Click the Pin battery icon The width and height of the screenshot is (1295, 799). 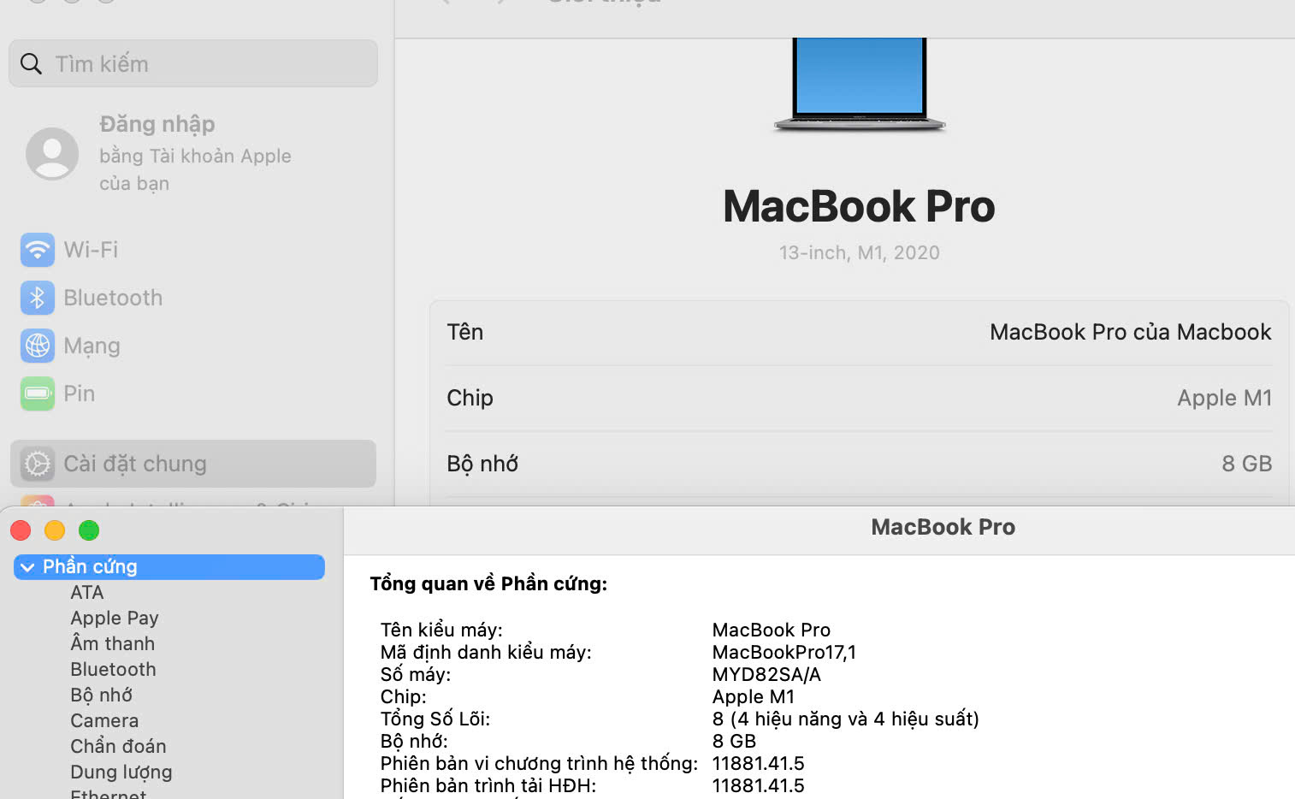coord(38,394)
